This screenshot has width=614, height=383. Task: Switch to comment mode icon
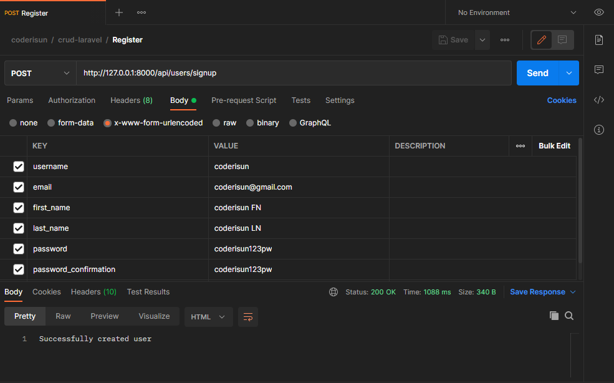pyautogui.click(x=562, y=40)
